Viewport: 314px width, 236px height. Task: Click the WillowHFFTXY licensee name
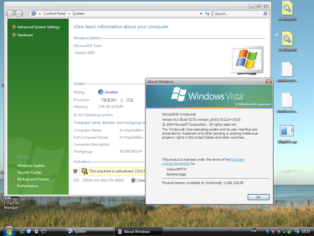[x=177, y=169]
